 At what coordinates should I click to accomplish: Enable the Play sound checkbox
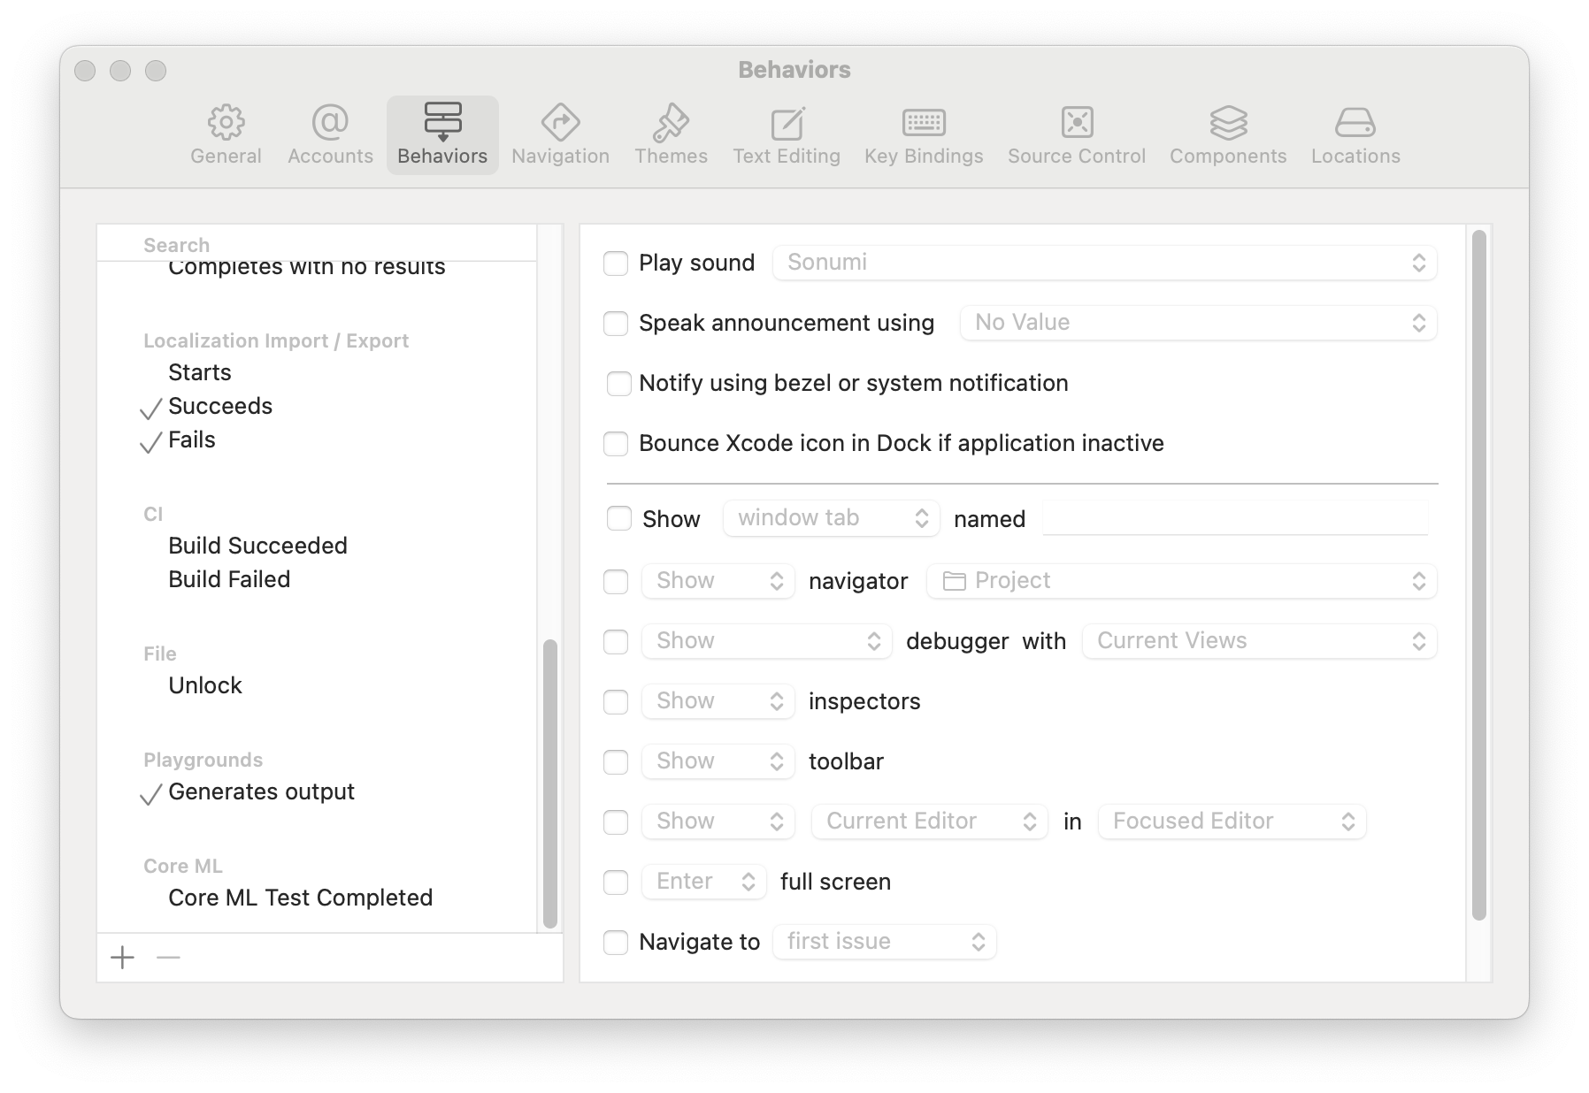tap(616, 264)
